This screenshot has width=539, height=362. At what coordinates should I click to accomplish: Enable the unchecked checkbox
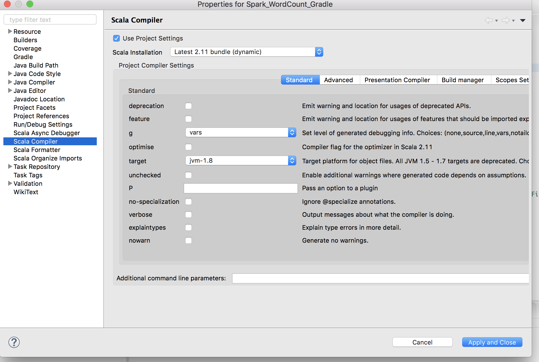coord(188,175)
